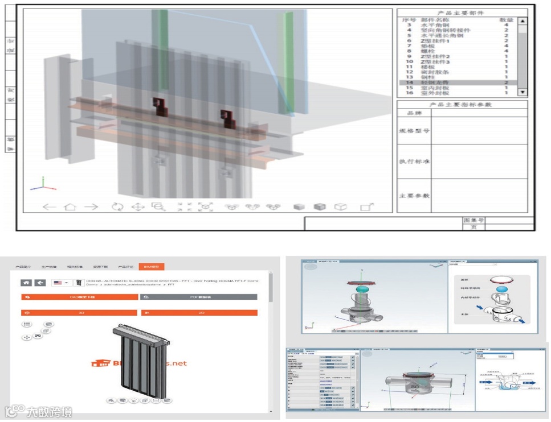
Task: Open the first tab 产品简介
Action: [23, 267]
